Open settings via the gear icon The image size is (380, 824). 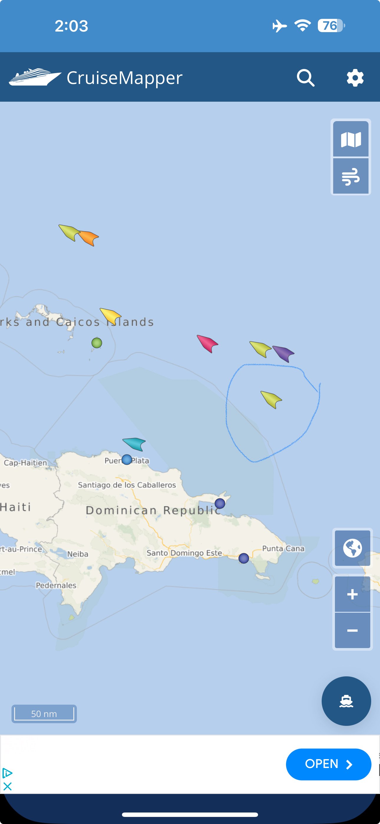355,78
